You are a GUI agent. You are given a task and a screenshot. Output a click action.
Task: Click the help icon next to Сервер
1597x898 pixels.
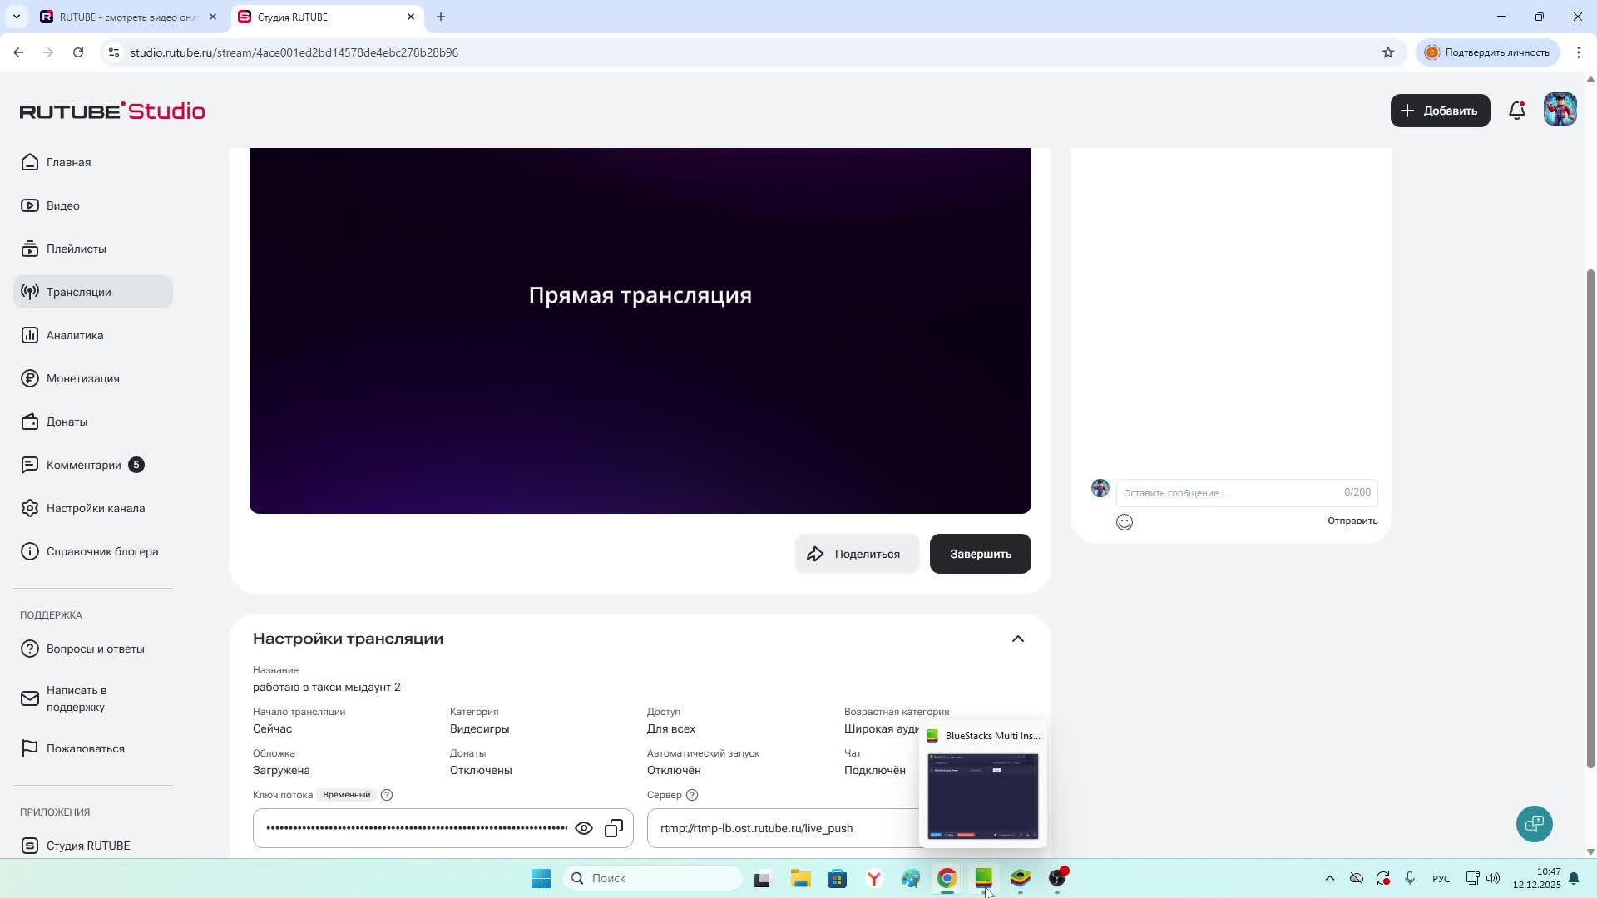[x=692, y=795]
